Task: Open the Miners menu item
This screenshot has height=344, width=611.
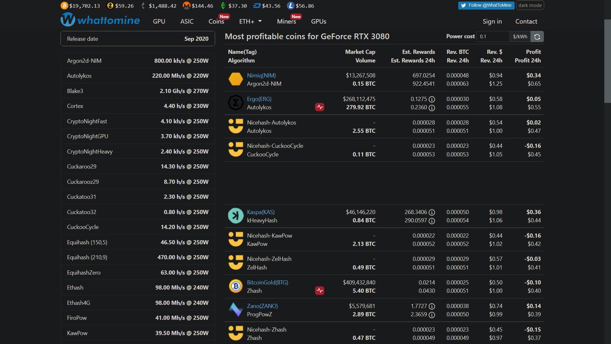Action: 286,21
